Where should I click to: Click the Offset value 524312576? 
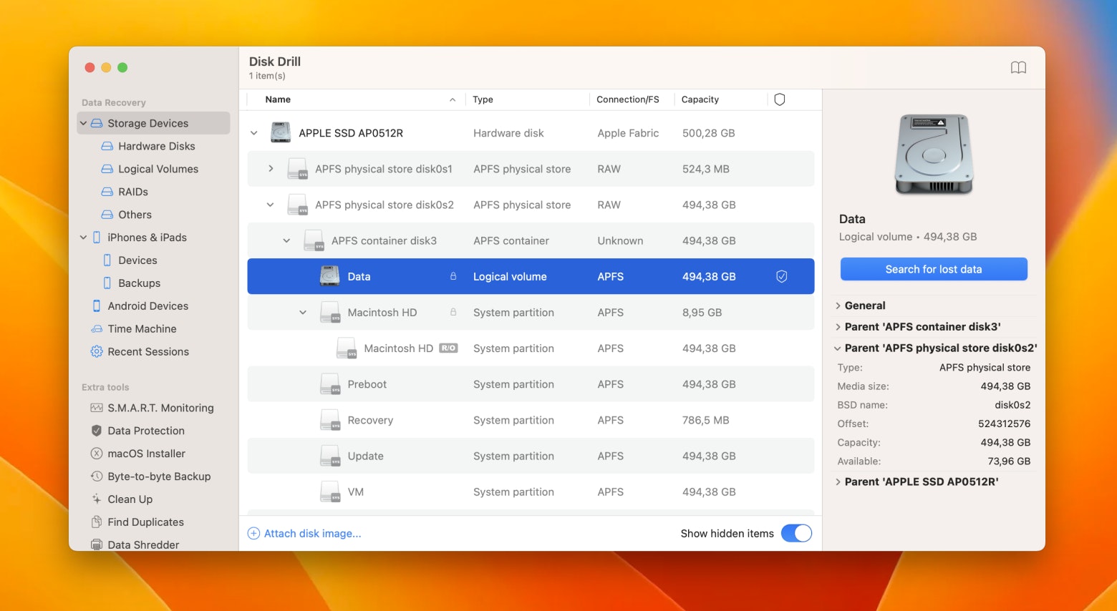[1005, 424]
